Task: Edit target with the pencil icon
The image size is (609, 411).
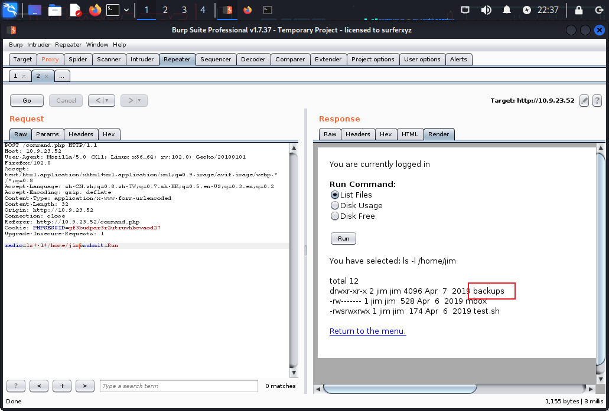Action: 584,100
